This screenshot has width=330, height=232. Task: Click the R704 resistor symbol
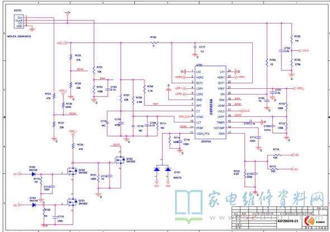tap(267, 63)
